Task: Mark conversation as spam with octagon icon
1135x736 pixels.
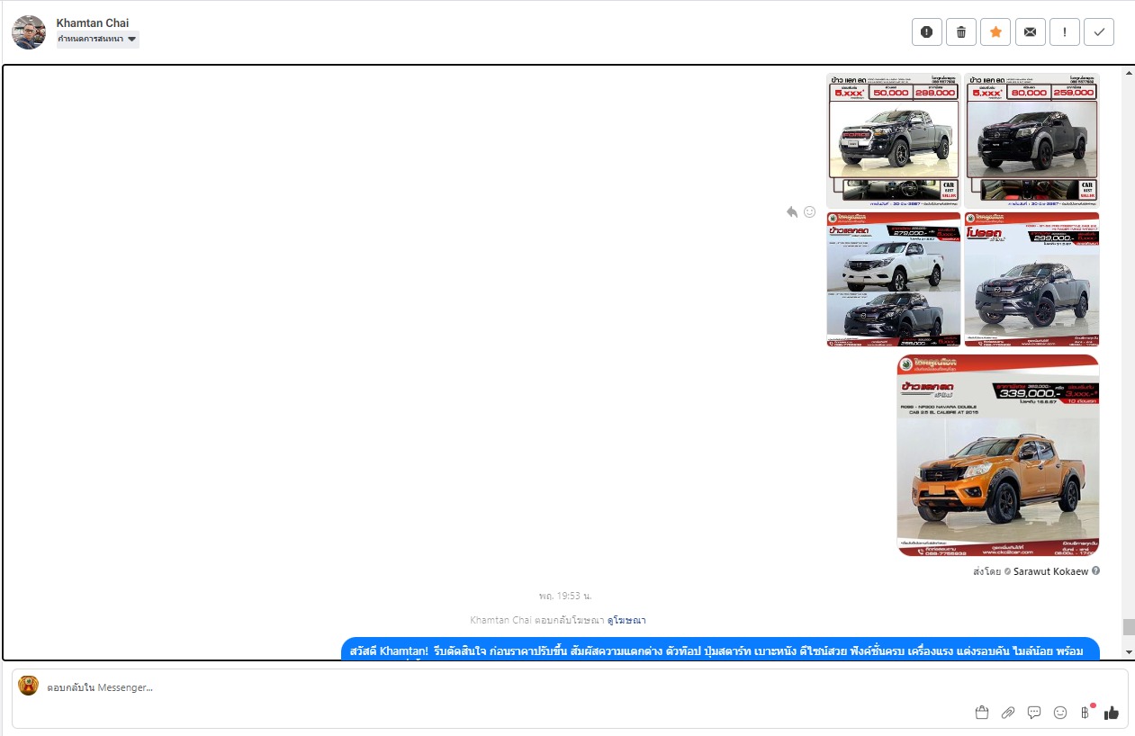Action: click(926, 32)
